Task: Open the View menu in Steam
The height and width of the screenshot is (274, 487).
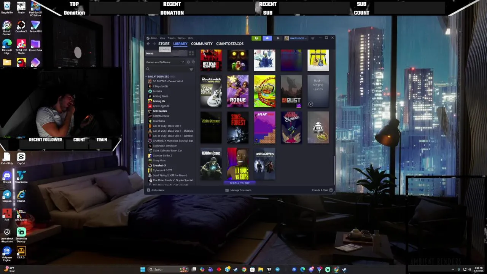Action: coord(162,38)
